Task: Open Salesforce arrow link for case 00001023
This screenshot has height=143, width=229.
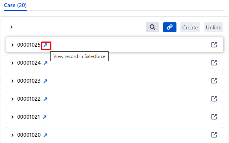Action: (x=45, y=81)
